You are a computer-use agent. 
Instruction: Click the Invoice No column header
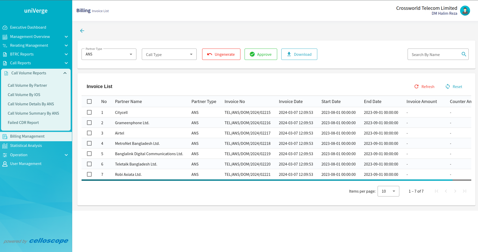coord(235,101)
